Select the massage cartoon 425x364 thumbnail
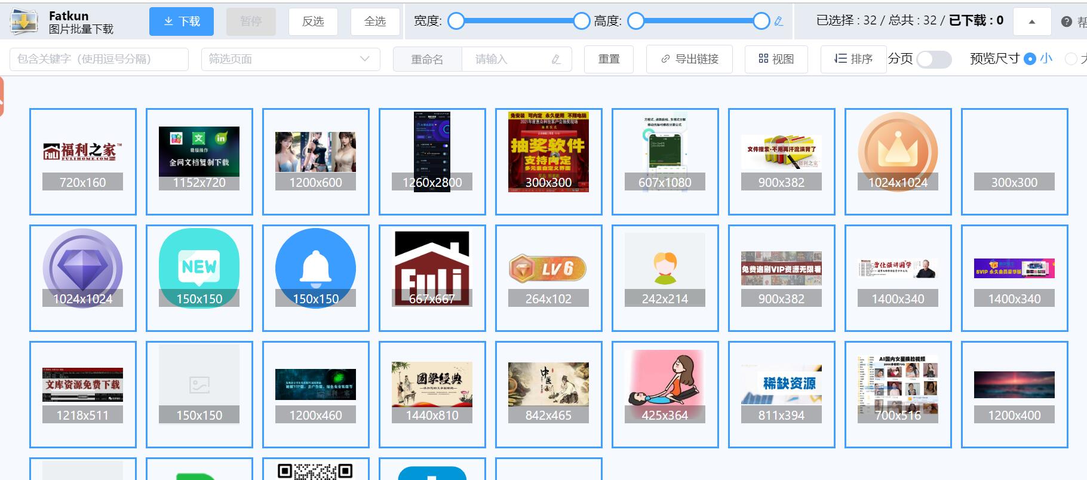This screenshot has width=1087, height=480. coord(665,395)
